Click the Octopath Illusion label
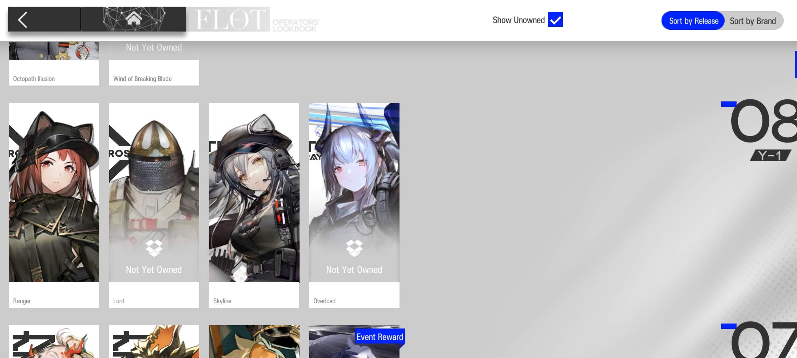Screen dimensions: 797x358 [34, 79]
